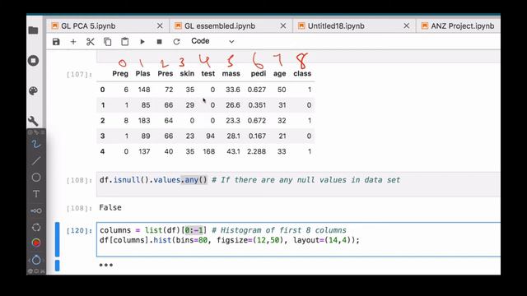Click the age column header
527x296 pixels.
(280, 73)
